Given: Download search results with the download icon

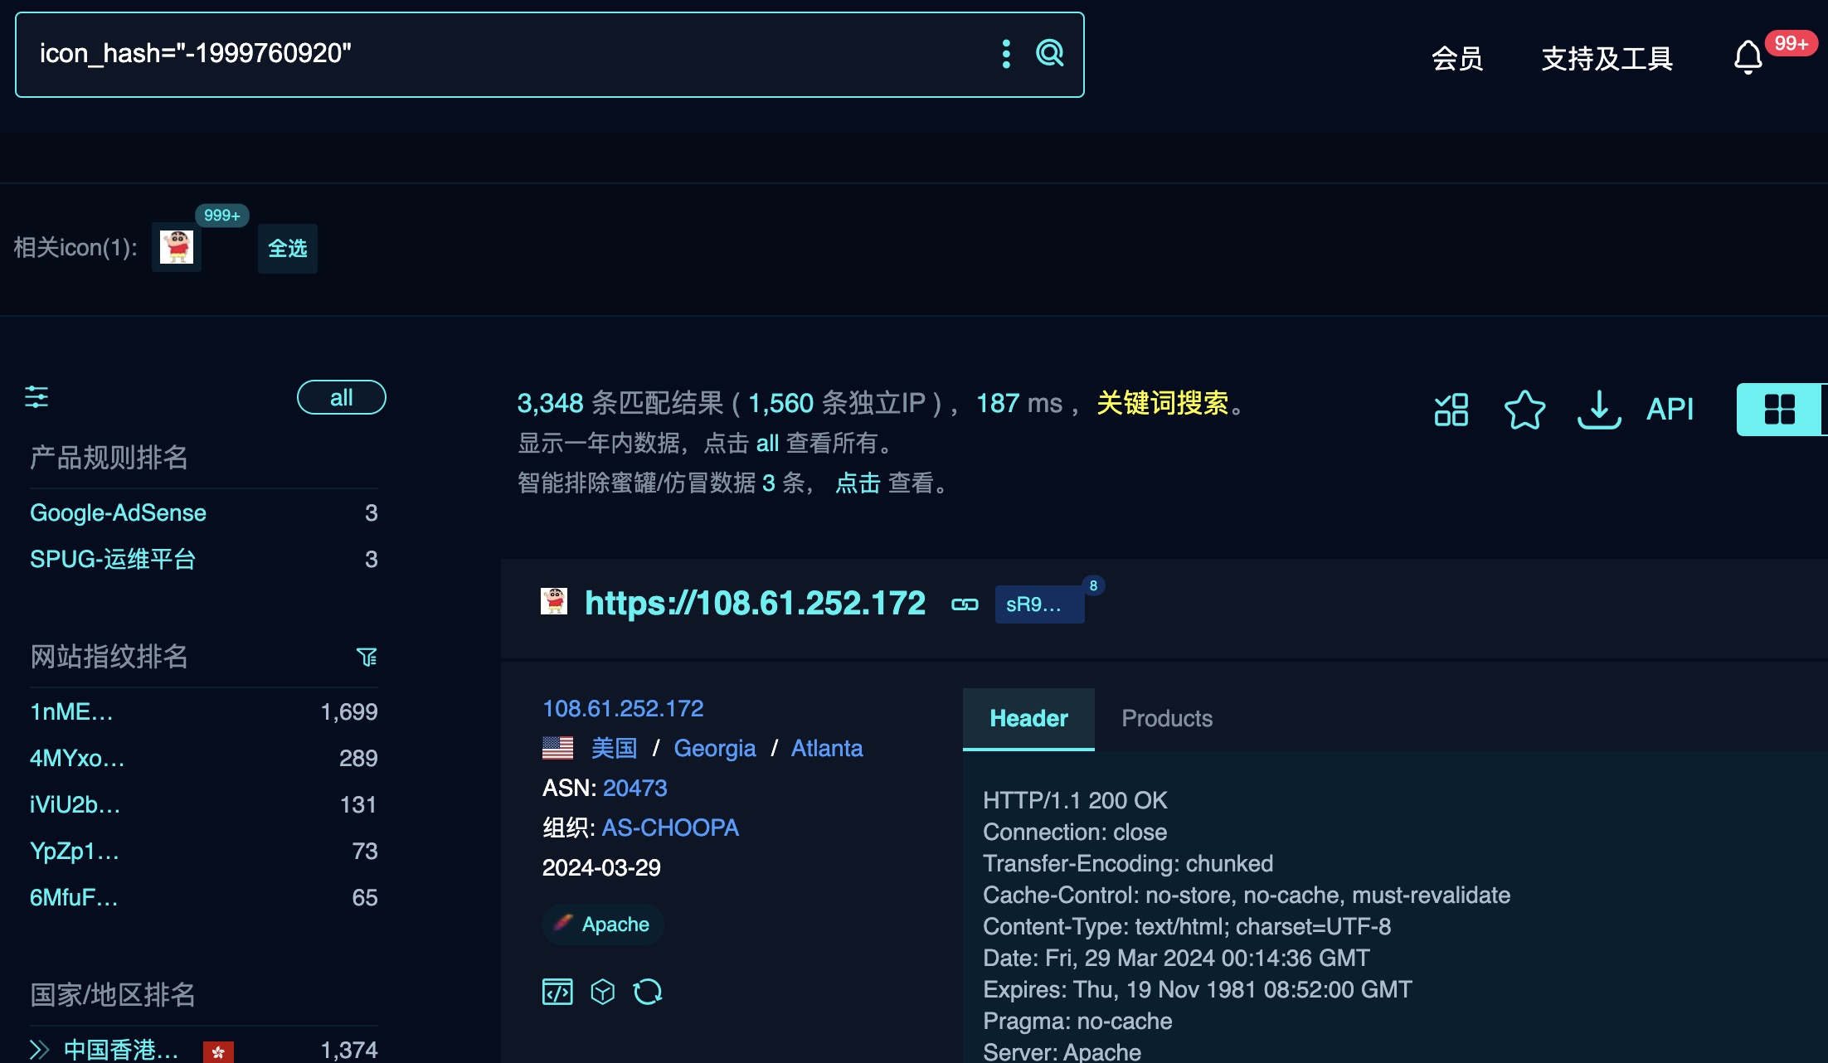Looking at the screenshot, I should [x=1598, y=409].
